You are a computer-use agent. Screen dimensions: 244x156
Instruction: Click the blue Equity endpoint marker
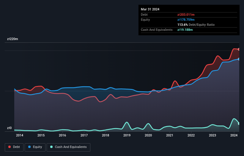pos(239,59)
